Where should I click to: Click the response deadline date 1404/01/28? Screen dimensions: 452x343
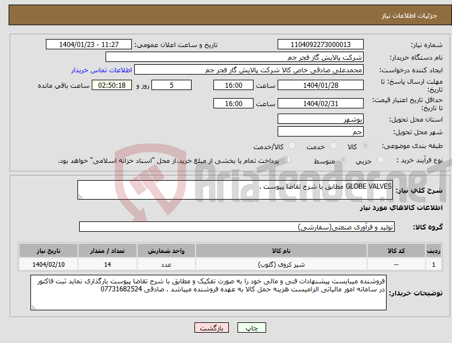tap(320, 85)
